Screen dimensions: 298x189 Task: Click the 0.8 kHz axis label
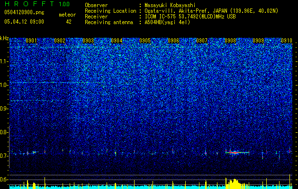point(4,132)
